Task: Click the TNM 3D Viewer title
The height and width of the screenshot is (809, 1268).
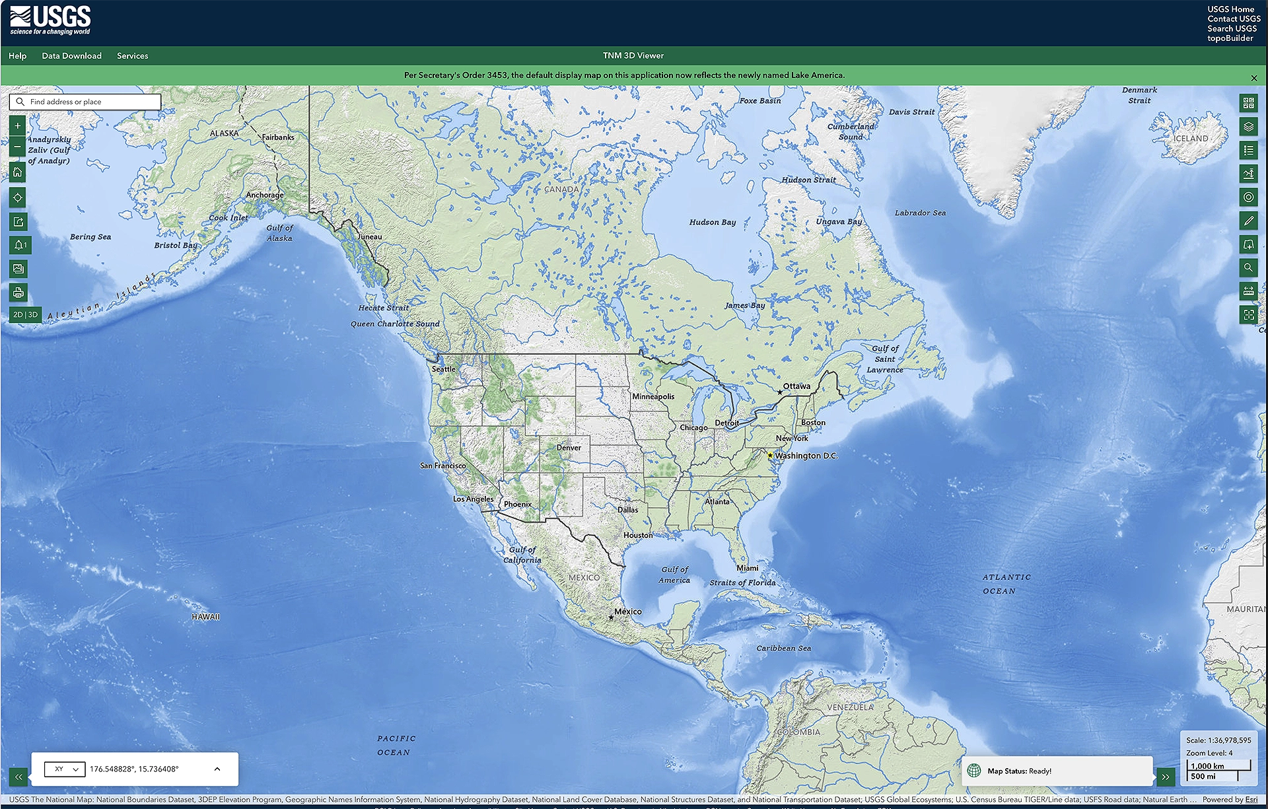Action: [x=633, y=55]
